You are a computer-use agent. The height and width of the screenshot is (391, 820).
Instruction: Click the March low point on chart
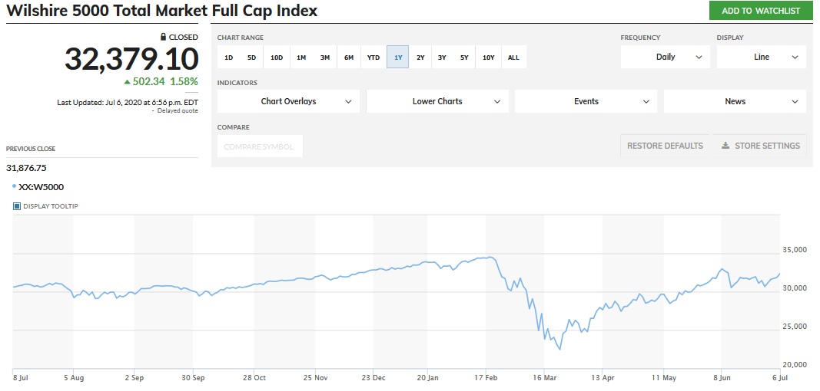click(x=559, y=350)
